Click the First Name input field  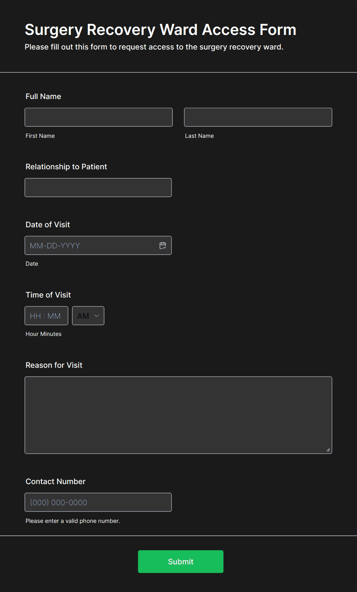point(99,117)
